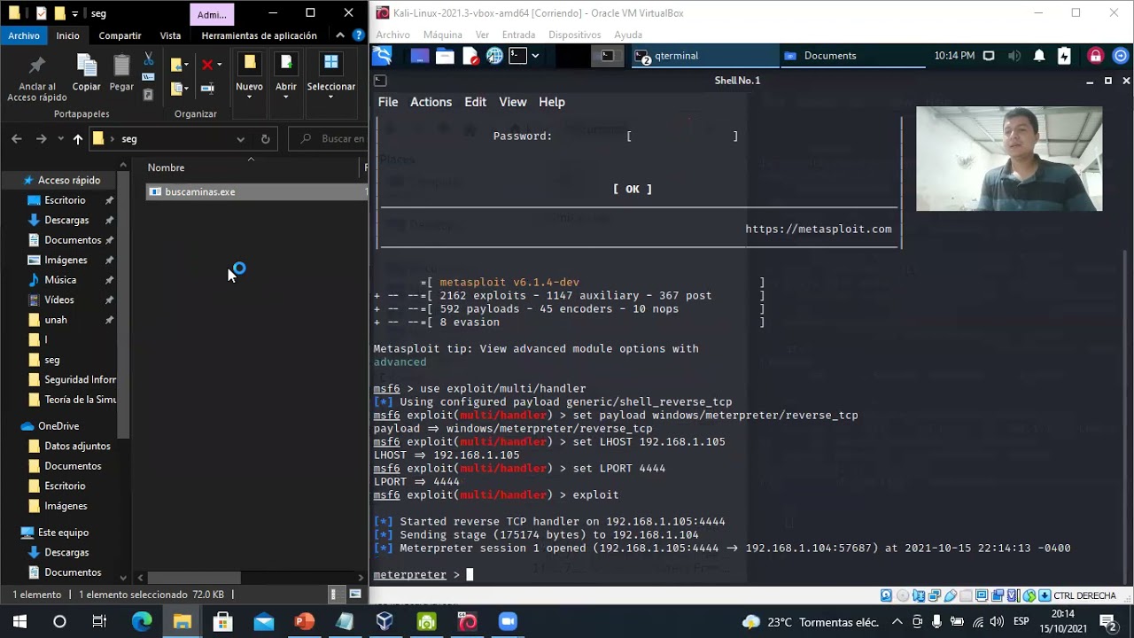Click Kali power manager battery icon
1134x638 pixels.
[1064, 56]
